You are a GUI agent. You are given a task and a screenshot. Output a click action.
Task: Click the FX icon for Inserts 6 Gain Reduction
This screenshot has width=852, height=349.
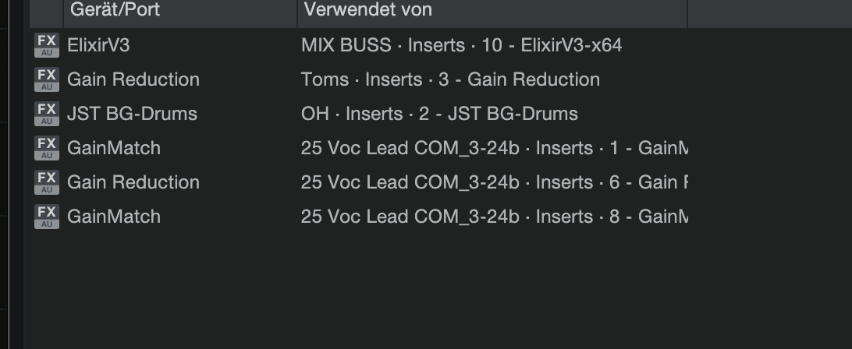pos(47,182)
